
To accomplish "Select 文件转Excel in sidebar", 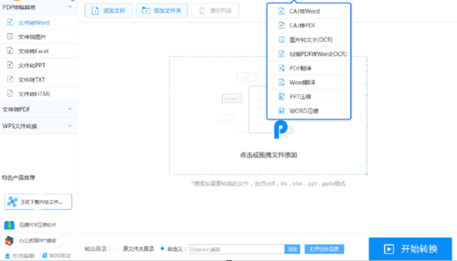I will 39,51.
